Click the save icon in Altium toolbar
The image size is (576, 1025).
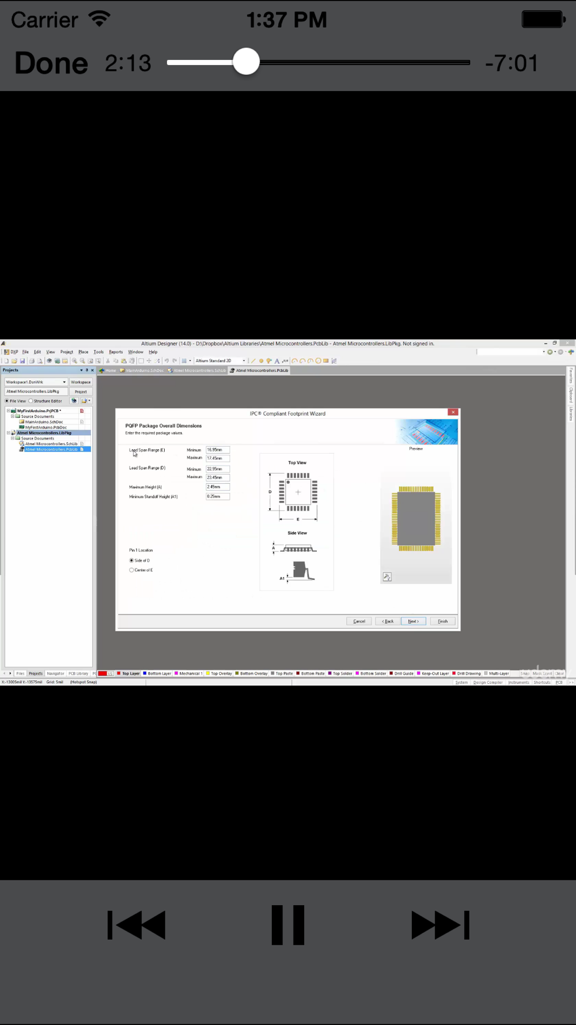[x=22, y=361]
